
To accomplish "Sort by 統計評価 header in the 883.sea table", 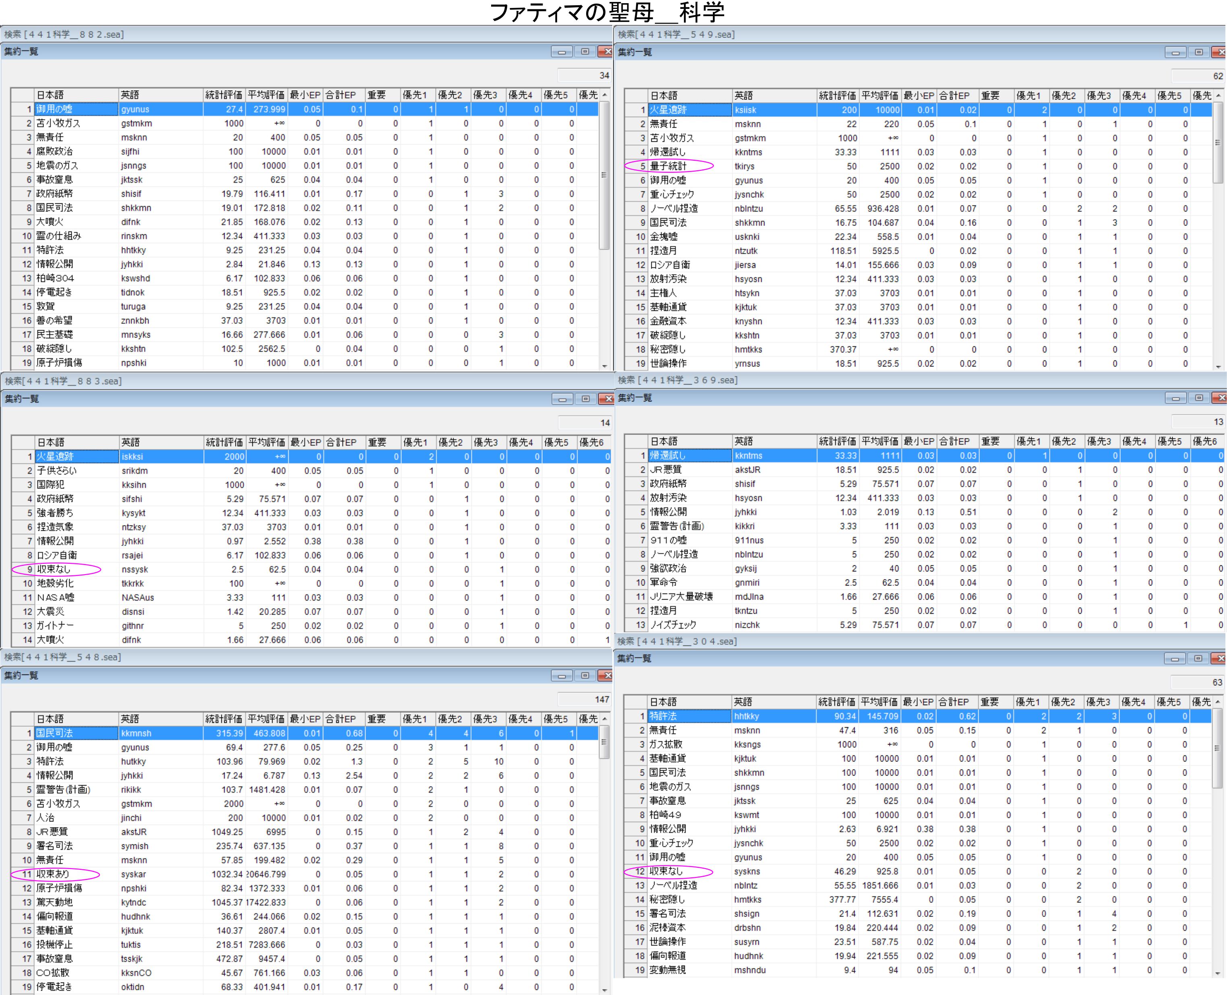I will pyautogui.click(x=224, y=443).
